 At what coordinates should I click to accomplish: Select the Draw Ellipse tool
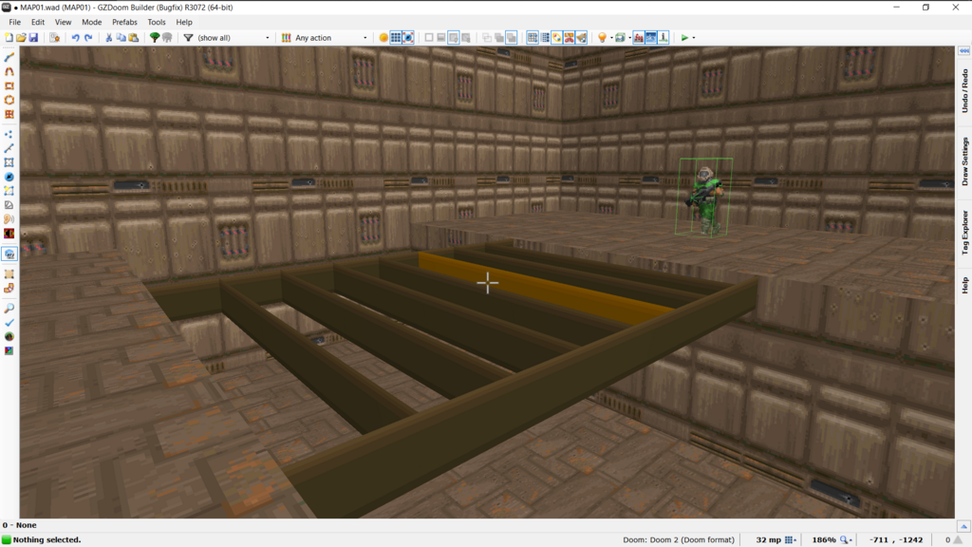[9, 100]
